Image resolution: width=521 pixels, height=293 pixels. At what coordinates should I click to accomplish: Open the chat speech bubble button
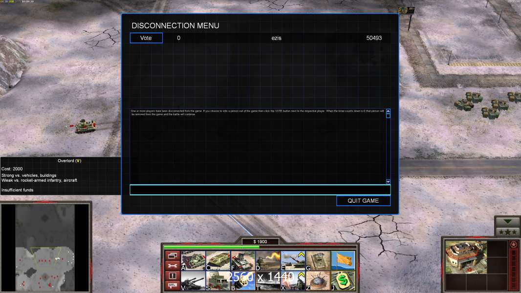[172, 285]
